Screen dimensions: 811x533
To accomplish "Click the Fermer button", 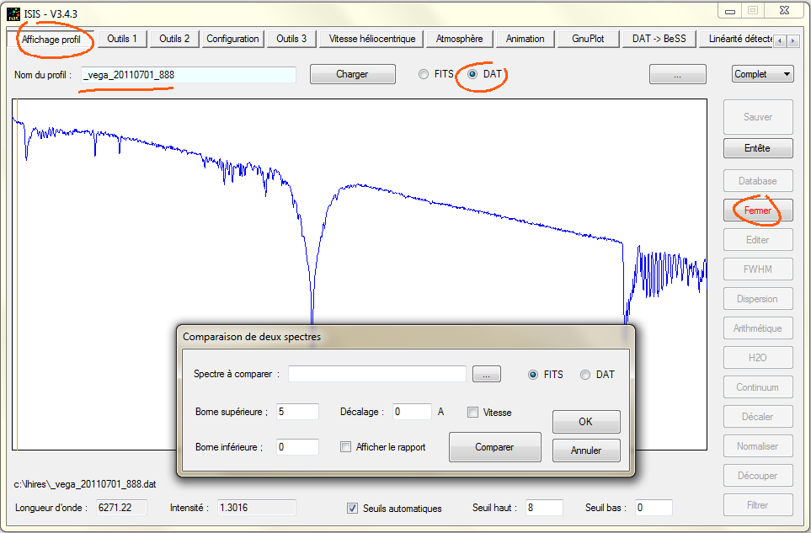I will 757,211.
